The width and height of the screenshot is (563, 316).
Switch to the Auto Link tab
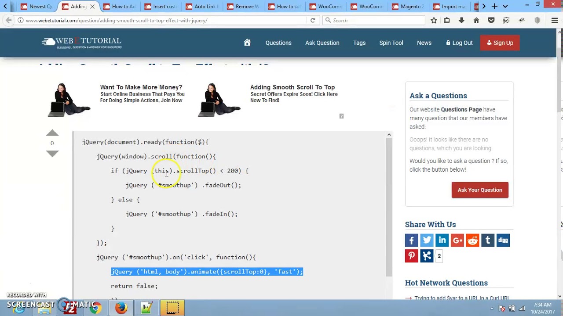(x=202, y=6)
